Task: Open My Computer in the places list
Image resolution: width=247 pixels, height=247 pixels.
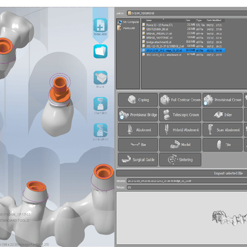Action: click(x=128, y=22)
